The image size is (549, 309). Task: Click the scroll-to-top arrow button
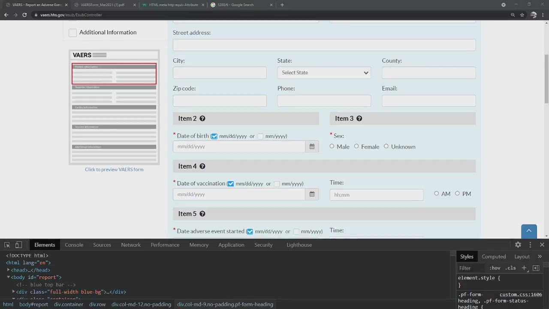pos(529,231)
